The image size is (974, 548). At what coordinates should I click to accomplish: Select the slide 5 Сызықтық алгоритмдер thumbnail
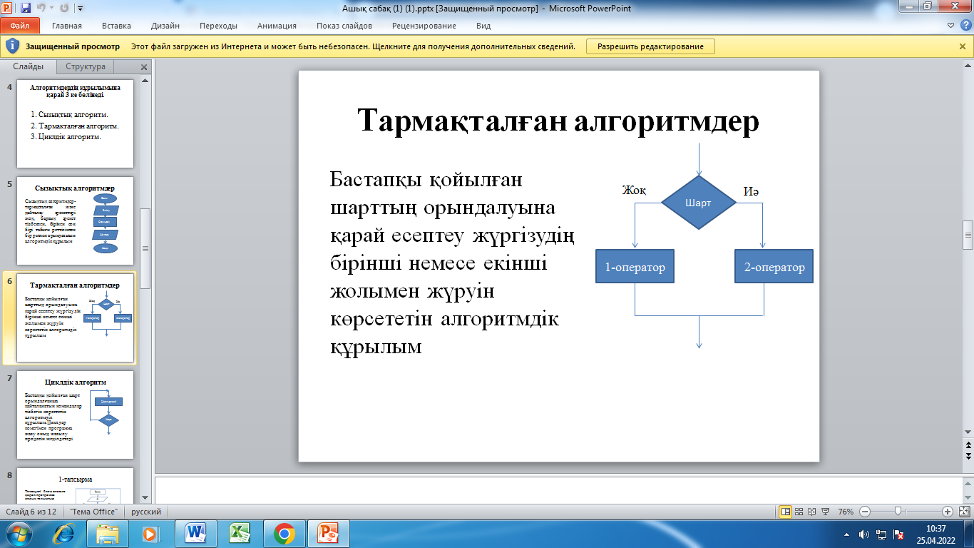point(75,221)
